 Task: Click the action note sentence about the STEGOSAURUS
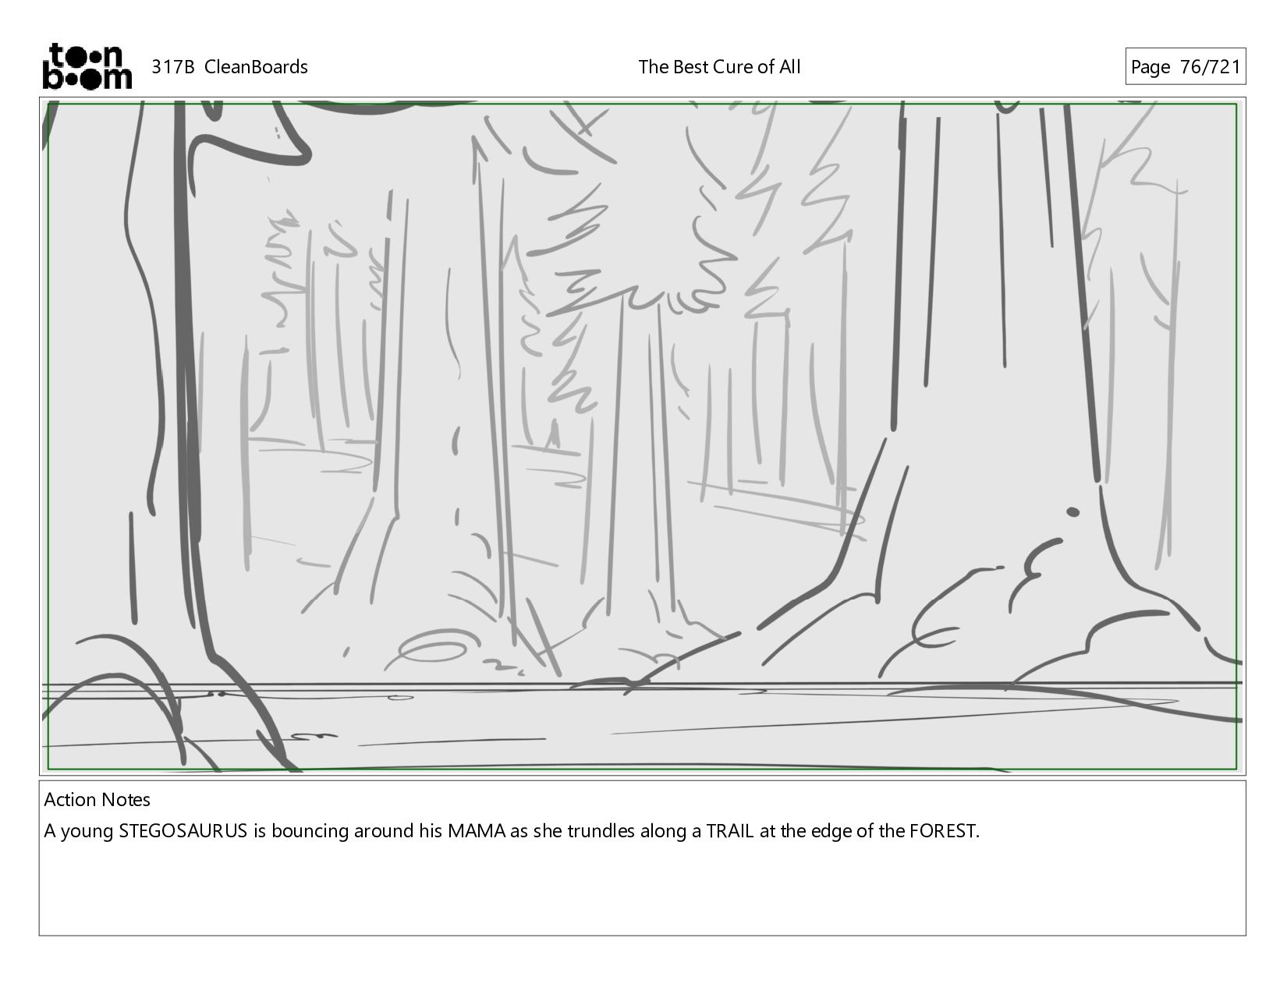click(x=511, y=831)
